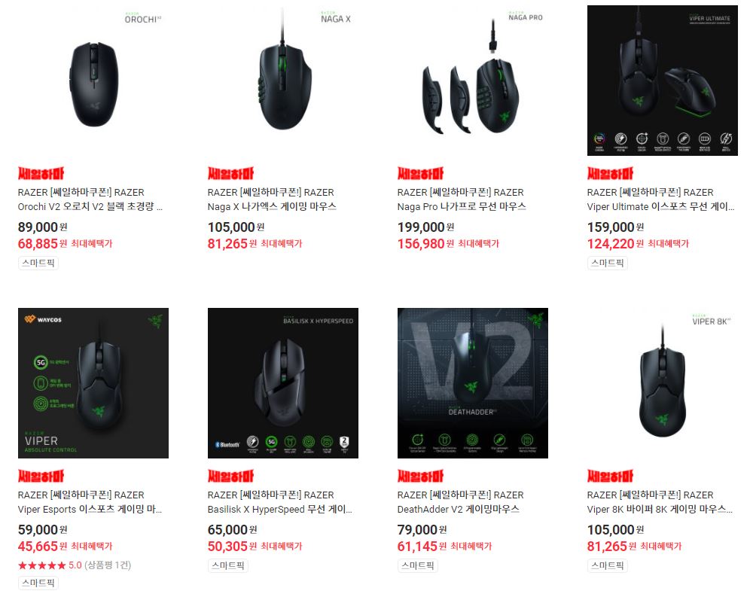Click the 스마트픽 tag under Orochi V2
The width and height of the screenshot is (750, 600).
(x=38, y=263)
